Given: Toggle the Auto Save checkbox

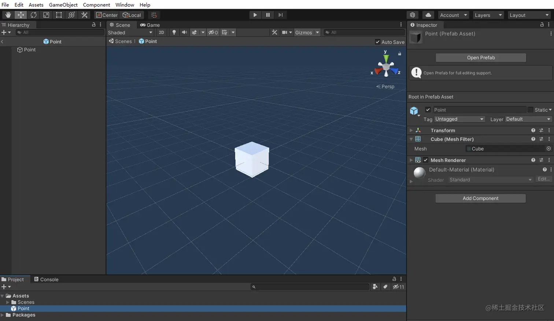Looking at the screenshot, I should pyautogui.click(x=378, y=42).
